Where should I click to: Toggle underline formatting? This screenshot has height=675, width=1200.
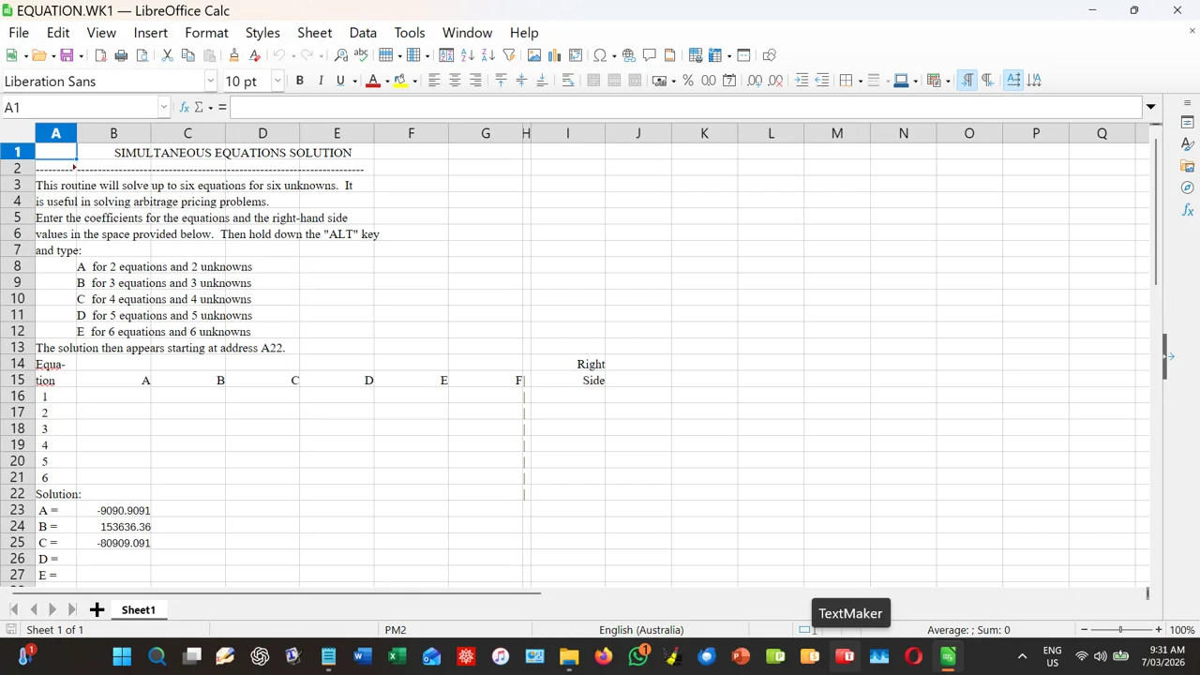[340, 81]
